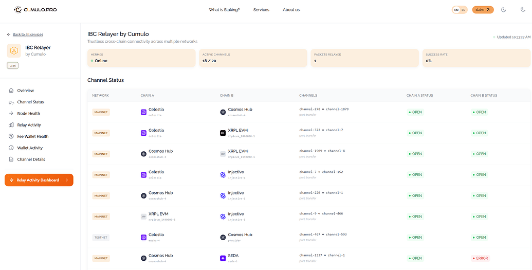Click the Relay Activity bar chart icon
Screen dimensions: 532x270
tap(11, 125)
